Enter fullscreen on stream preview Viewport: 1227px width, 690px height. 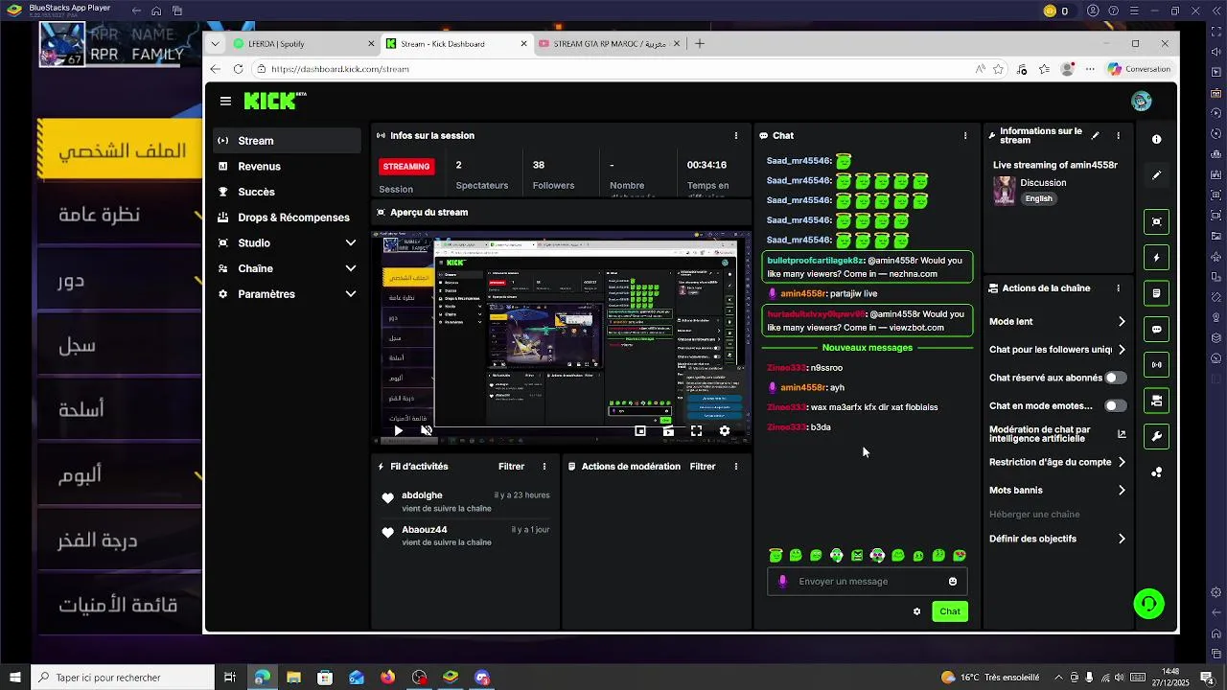coord(696,431)
